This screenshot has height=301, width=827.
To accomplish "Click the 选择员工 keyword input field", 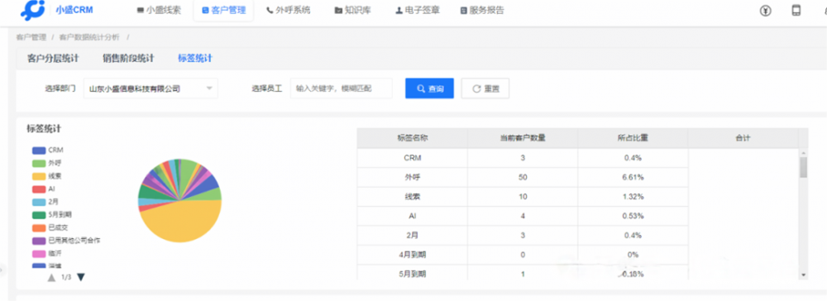I will pyautogui.click(x=342, y=88).
